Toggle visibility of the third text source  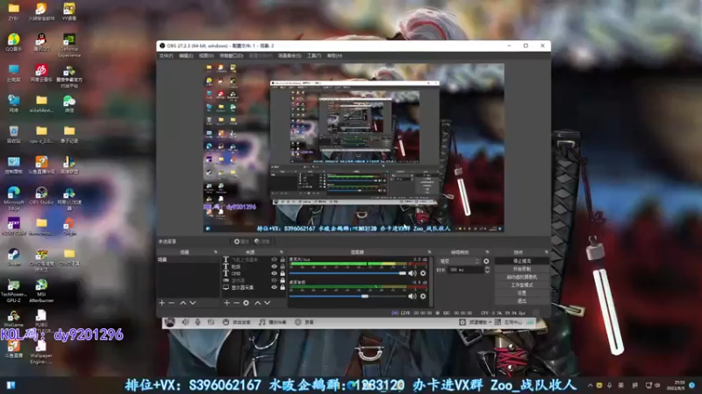(x=274, y=273)
